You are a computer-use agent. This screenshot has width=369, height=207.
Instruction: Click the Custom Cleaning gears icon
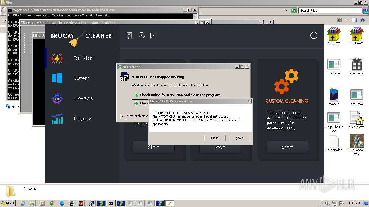[286, 81]
